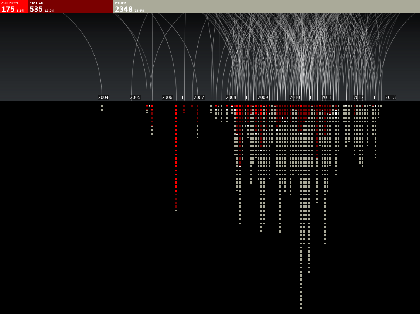The height and width of the screenshot is (314, 420).
Task: Select the longest victim column near 2010
Action: click(x=301, y=207)
